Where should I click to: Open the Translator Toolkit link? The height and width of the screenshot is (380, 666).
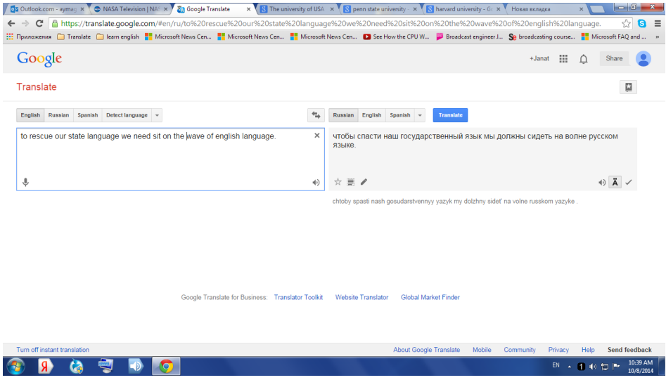point(298,297)
